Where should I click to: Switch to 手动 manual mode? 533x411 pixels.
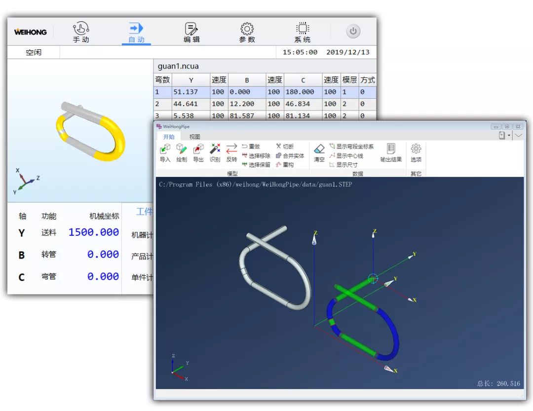click(x=81, y=32)
